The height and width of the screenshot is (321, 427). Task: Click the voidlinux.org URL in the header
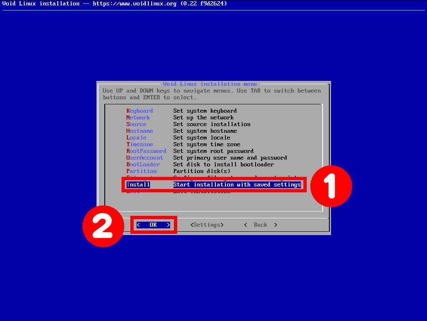coord(135,3)
